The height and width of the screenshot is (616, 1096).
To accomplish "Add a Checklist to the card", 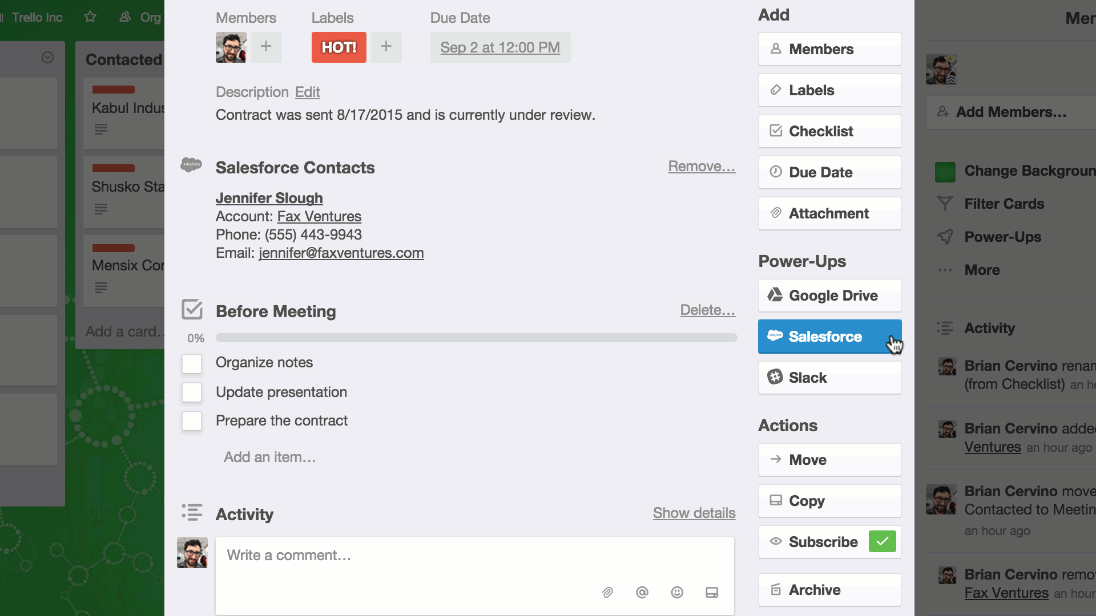I will point(829,131).
